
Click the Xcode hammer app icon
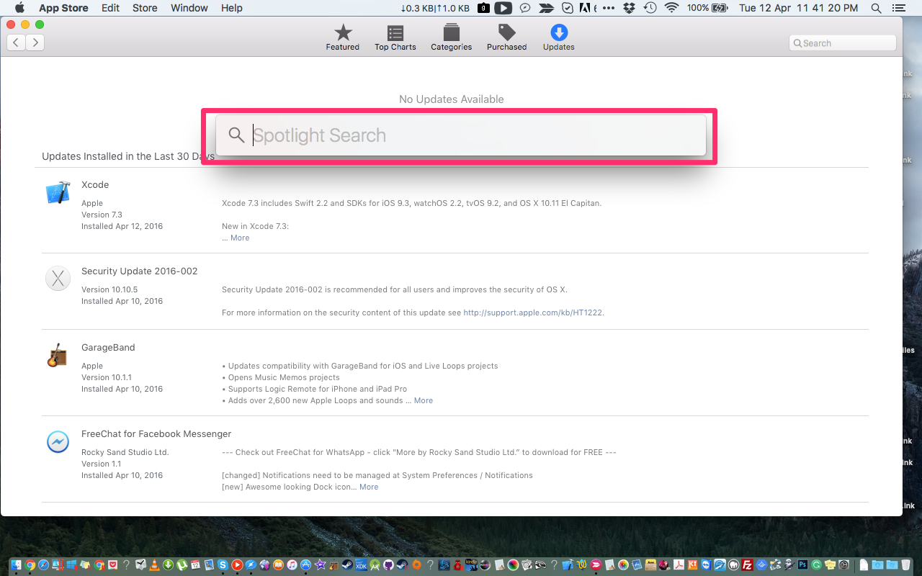58,194
